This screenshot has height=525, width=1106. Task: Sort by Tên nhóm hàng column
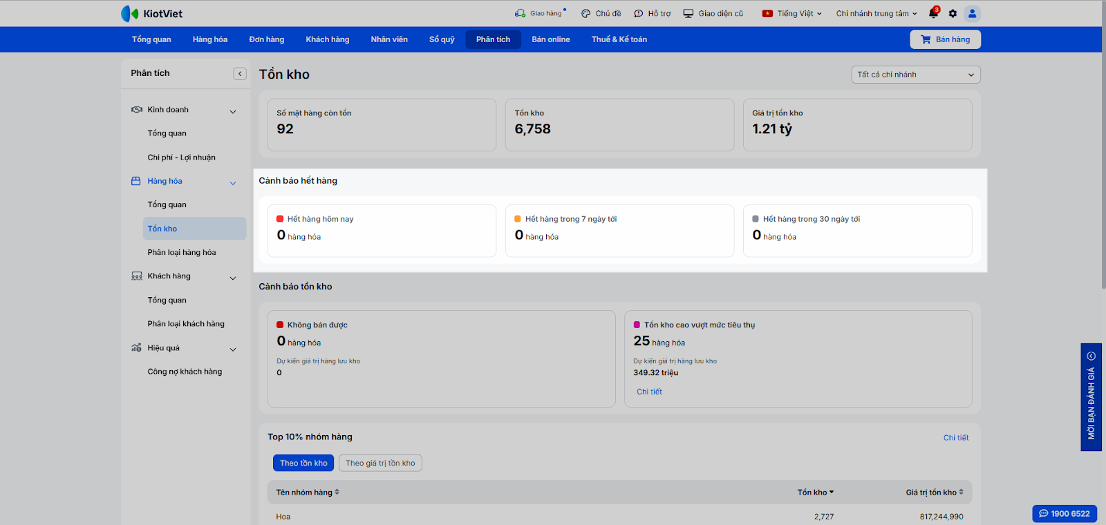(308, 493)
